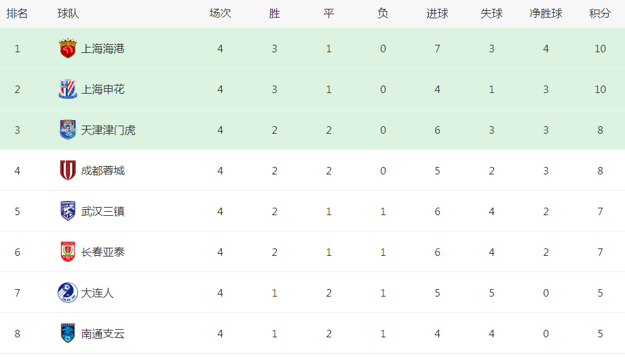Click the 净胜球 column header

click(546, 14)
